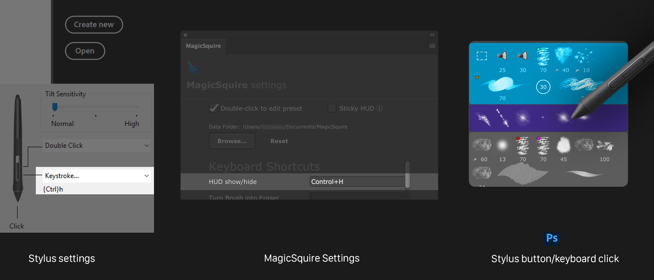654x280 pixels.
Task: Open the MagicSquire panel hamburger menu
Action: point(432,46)
